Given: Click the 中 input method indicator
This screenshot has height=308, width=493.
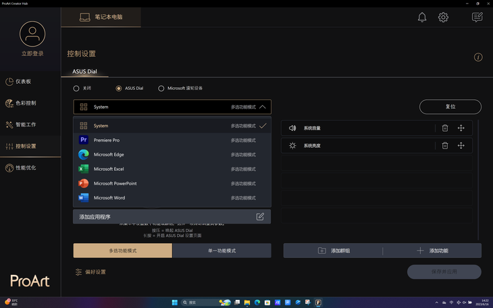Looking at the screenshot, I should pyautogui.click(x=452, y=303).
